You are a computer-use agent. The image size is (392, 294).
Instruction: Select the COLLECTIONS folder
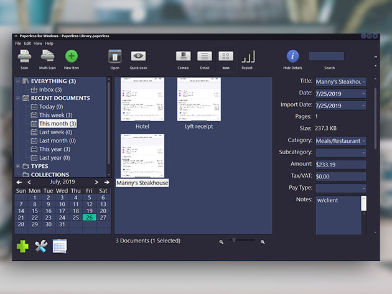point(50,175)
